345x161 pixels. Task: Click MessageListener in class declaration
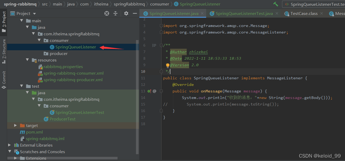[285, 78]
